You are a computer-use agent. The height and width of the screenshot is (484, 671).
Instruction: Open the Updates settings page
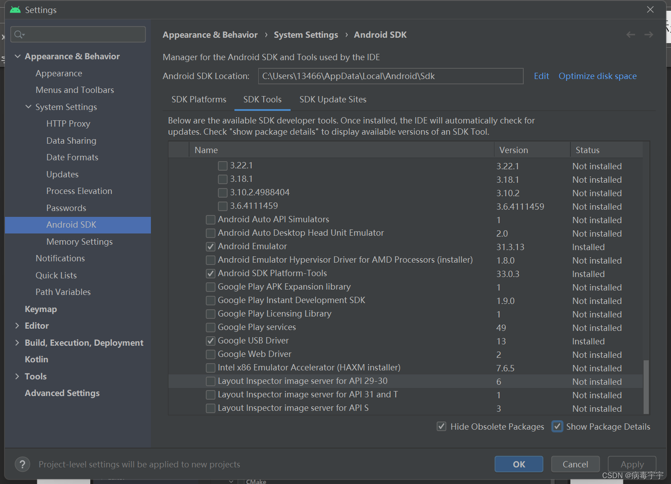point(62,174)
